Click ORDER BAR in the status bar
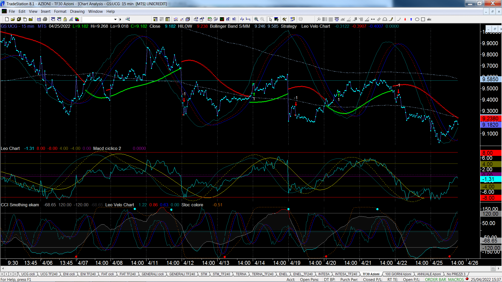502x282 pixels. 436,279
